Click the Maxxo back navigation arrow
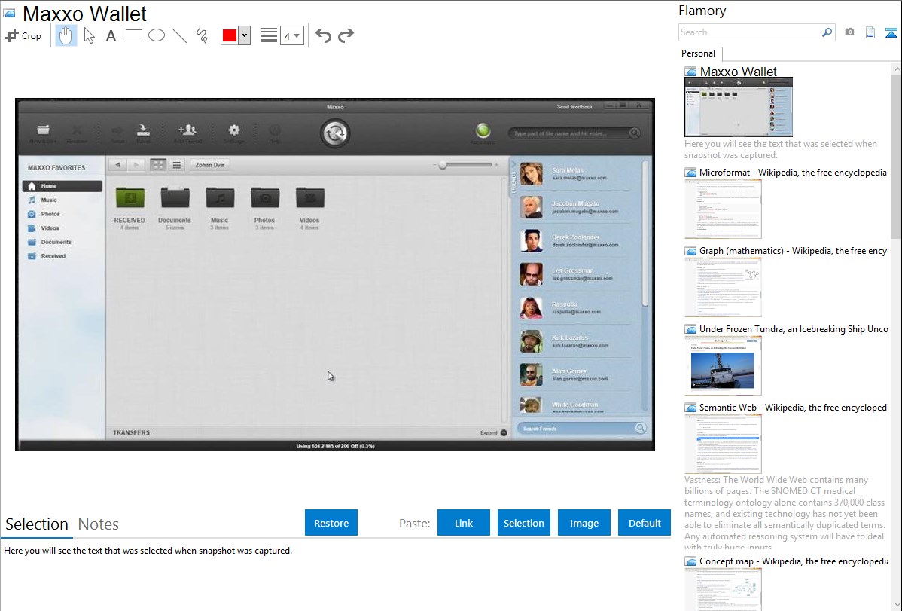 tap(118, 165)
